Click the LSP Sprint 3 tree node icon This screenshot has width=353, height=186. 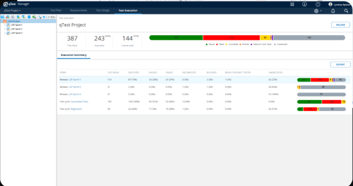click(8, 33)
